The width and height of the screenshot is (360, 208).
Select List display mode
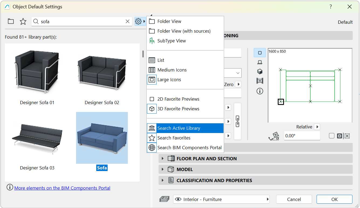tap(185, 60)
